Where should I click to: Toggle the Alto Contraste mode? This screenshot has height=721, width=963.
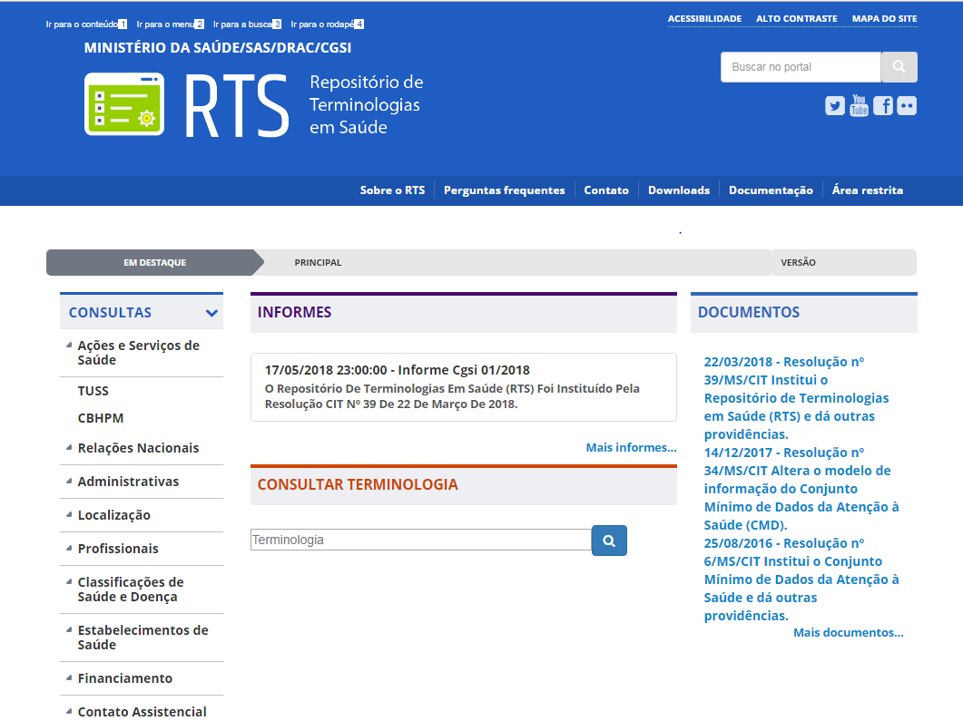(796, 19)
